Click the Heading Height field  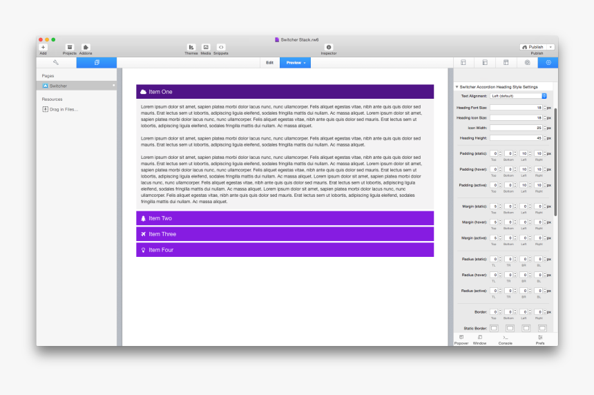517,138
